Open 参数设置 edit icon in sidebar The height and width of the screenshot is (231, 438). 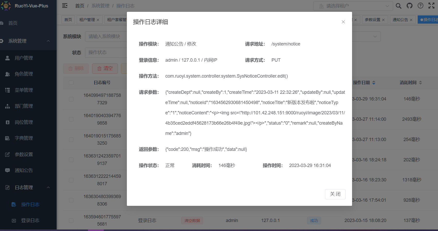[7, 154]
